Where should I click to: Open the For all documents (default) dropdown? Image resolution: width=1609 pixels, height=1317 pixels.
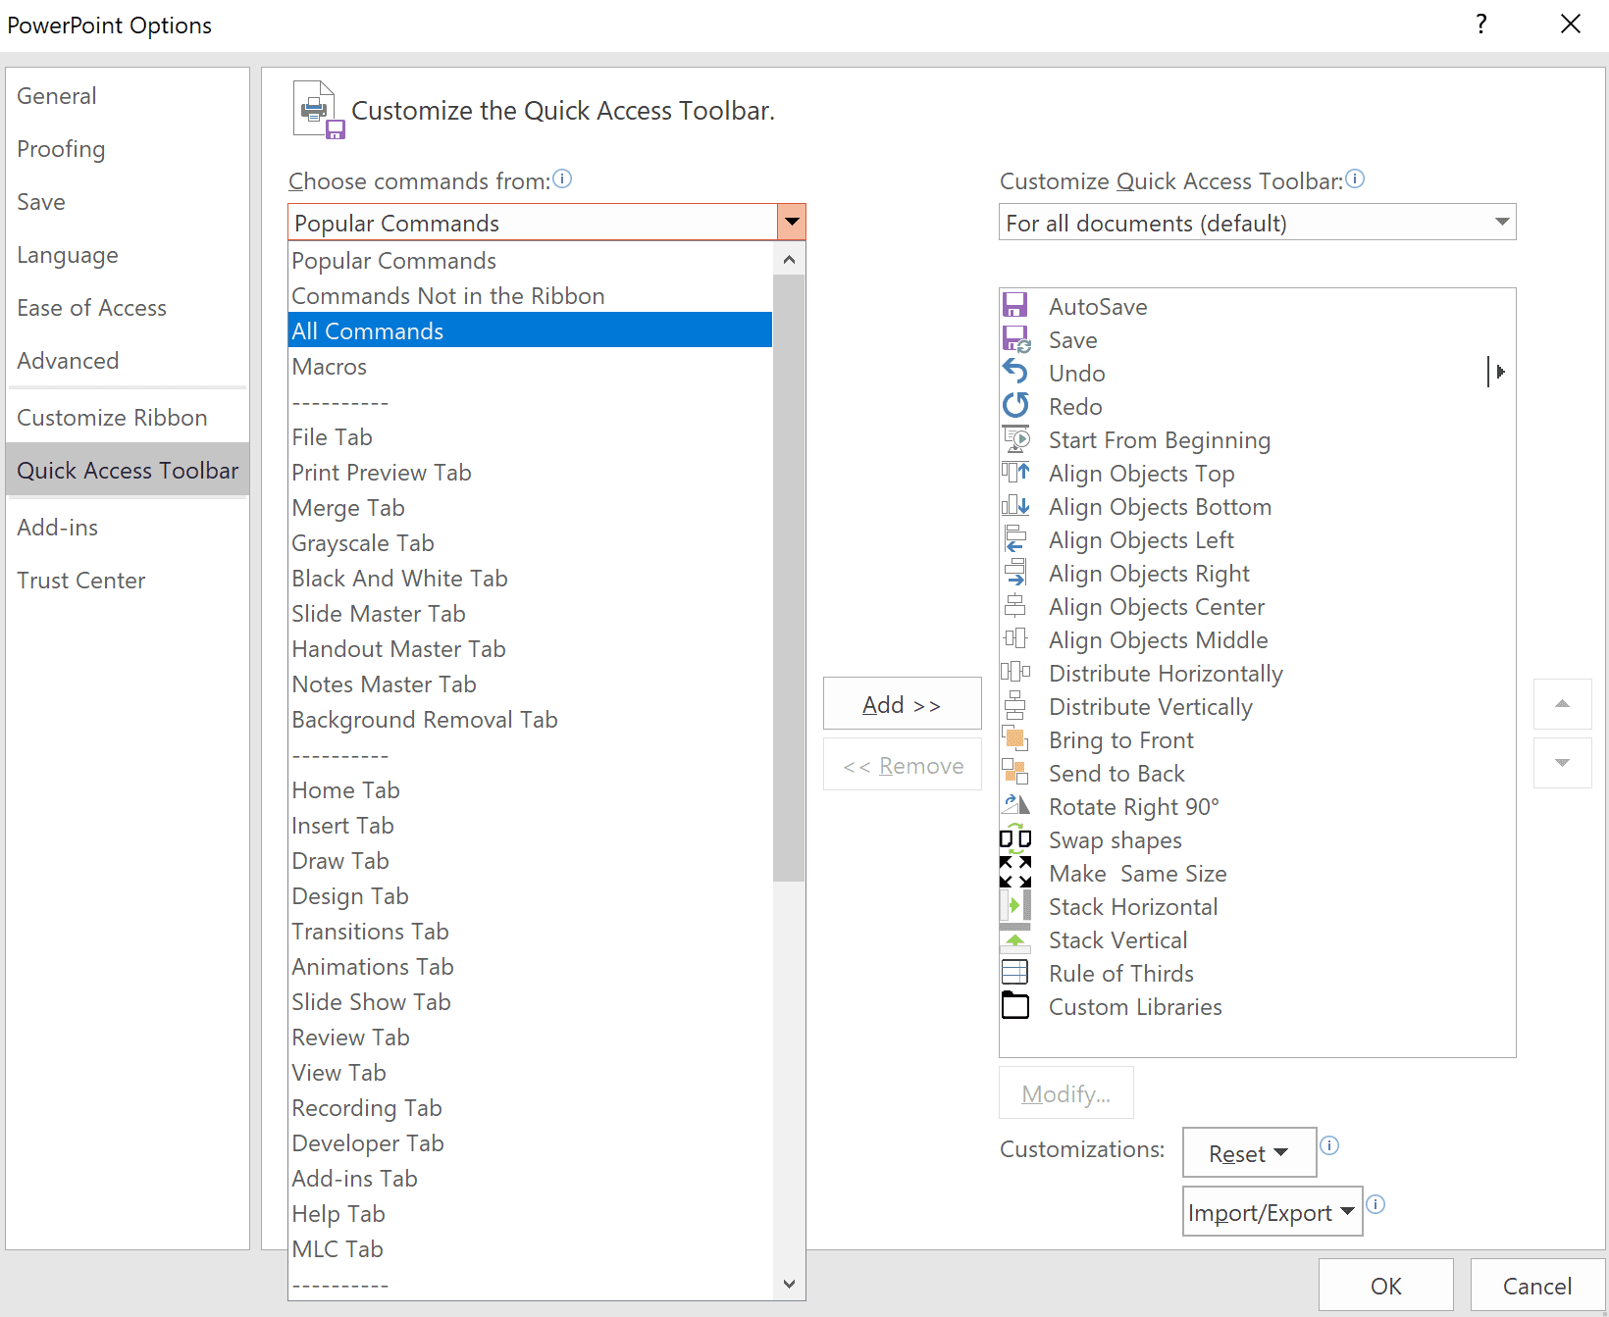pos(1257,223)
